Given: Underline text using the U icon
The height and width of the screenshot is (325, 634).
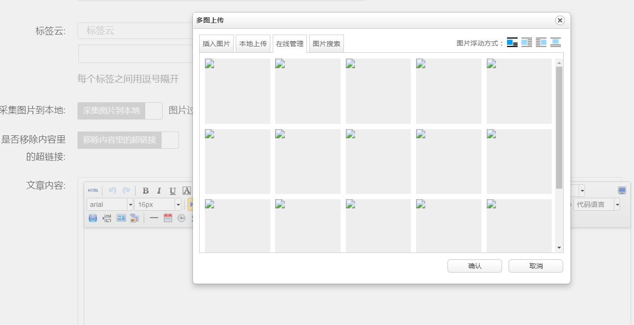Looking at the screenshot, I should tap(173, 191).
